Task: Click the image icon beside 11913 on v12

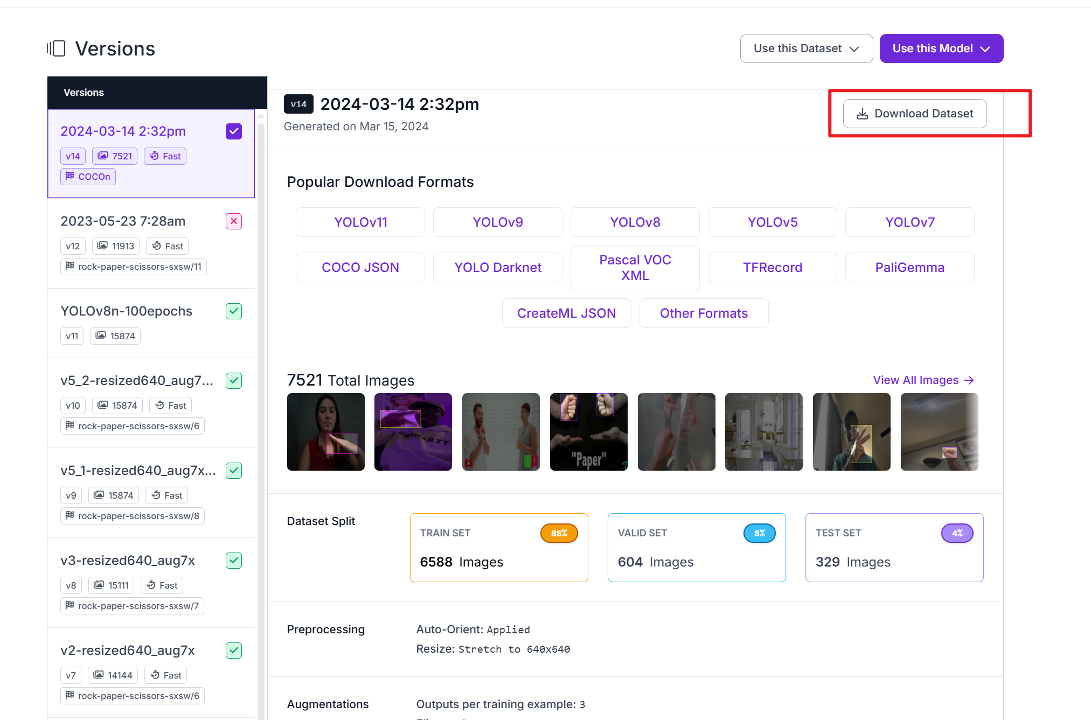Action: point(102,246)
